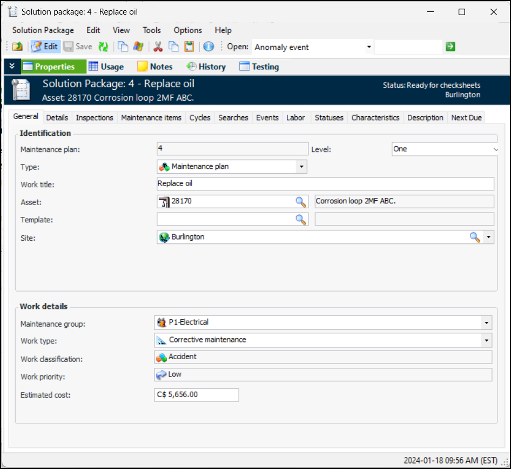511x469 pixels.
Task: Switch to the Maintenance items tab
Action: click(151, 117)
